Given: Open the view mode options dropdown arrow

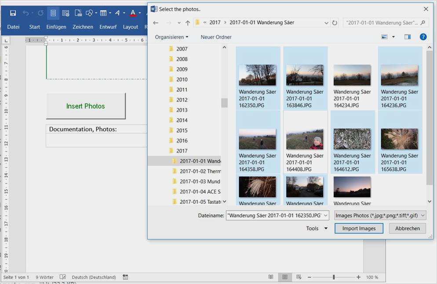Looking at the screenshot, I should [x=393, y=37].
